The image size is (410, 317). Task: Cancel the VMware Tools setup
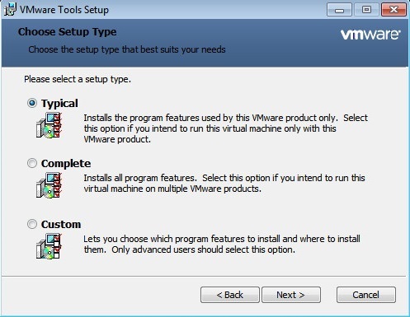pyautogui.click(x=366, y=295)
